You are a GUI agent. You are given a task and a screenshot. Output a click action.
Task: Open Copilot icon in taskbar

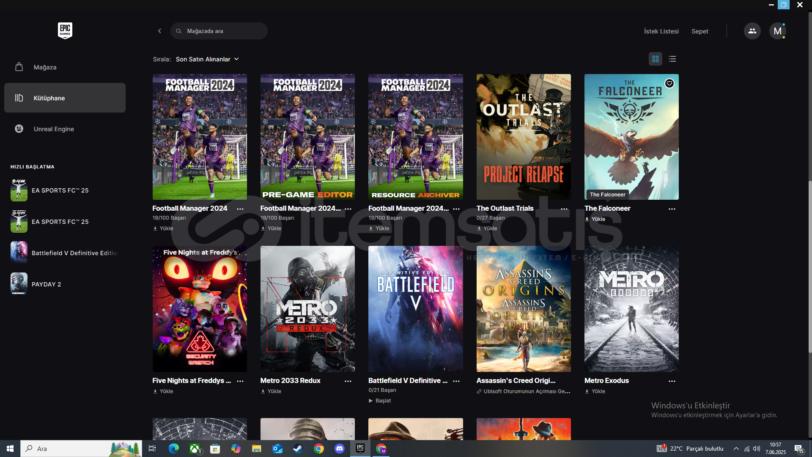[236, 449]
